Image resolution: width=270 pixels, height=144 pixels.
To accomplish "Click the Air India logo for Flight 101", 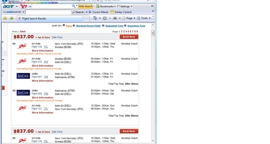I will click(x=22, y=108).
